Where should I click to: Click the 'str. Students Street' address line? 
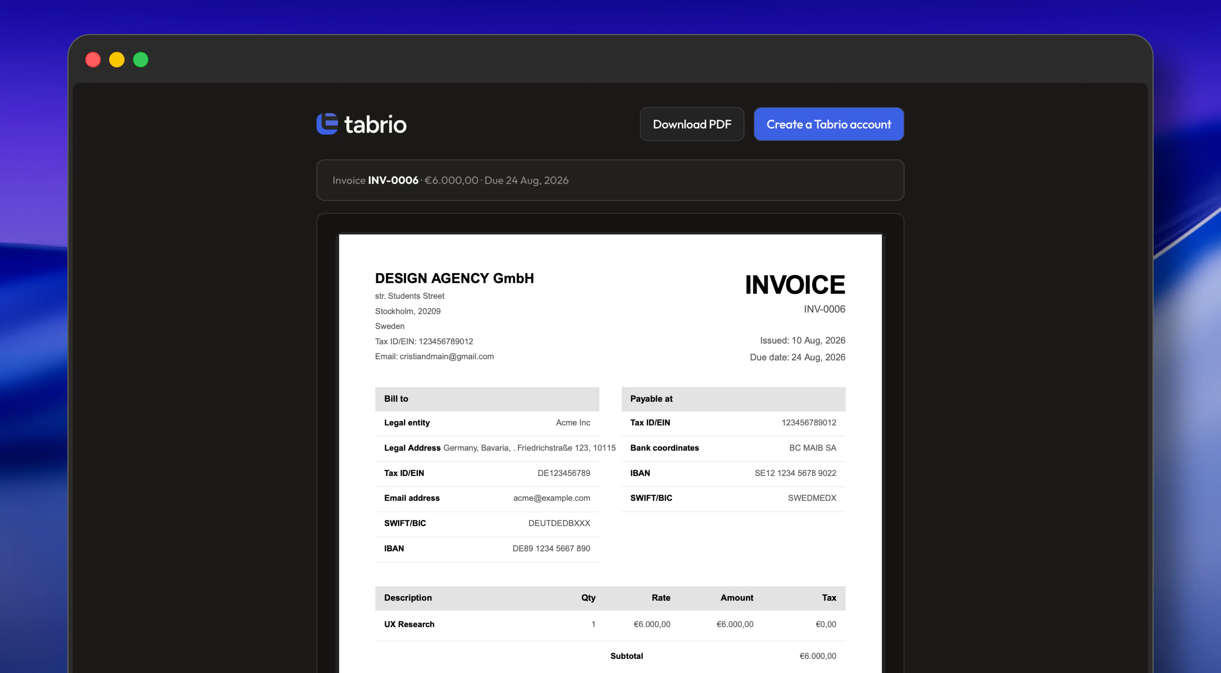click(x=410, y=296)
